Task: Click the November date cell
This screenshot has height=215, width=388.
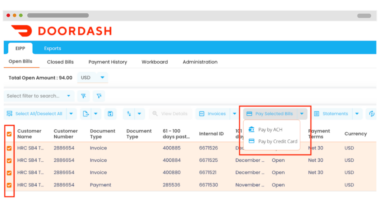Action: (250, 185)
